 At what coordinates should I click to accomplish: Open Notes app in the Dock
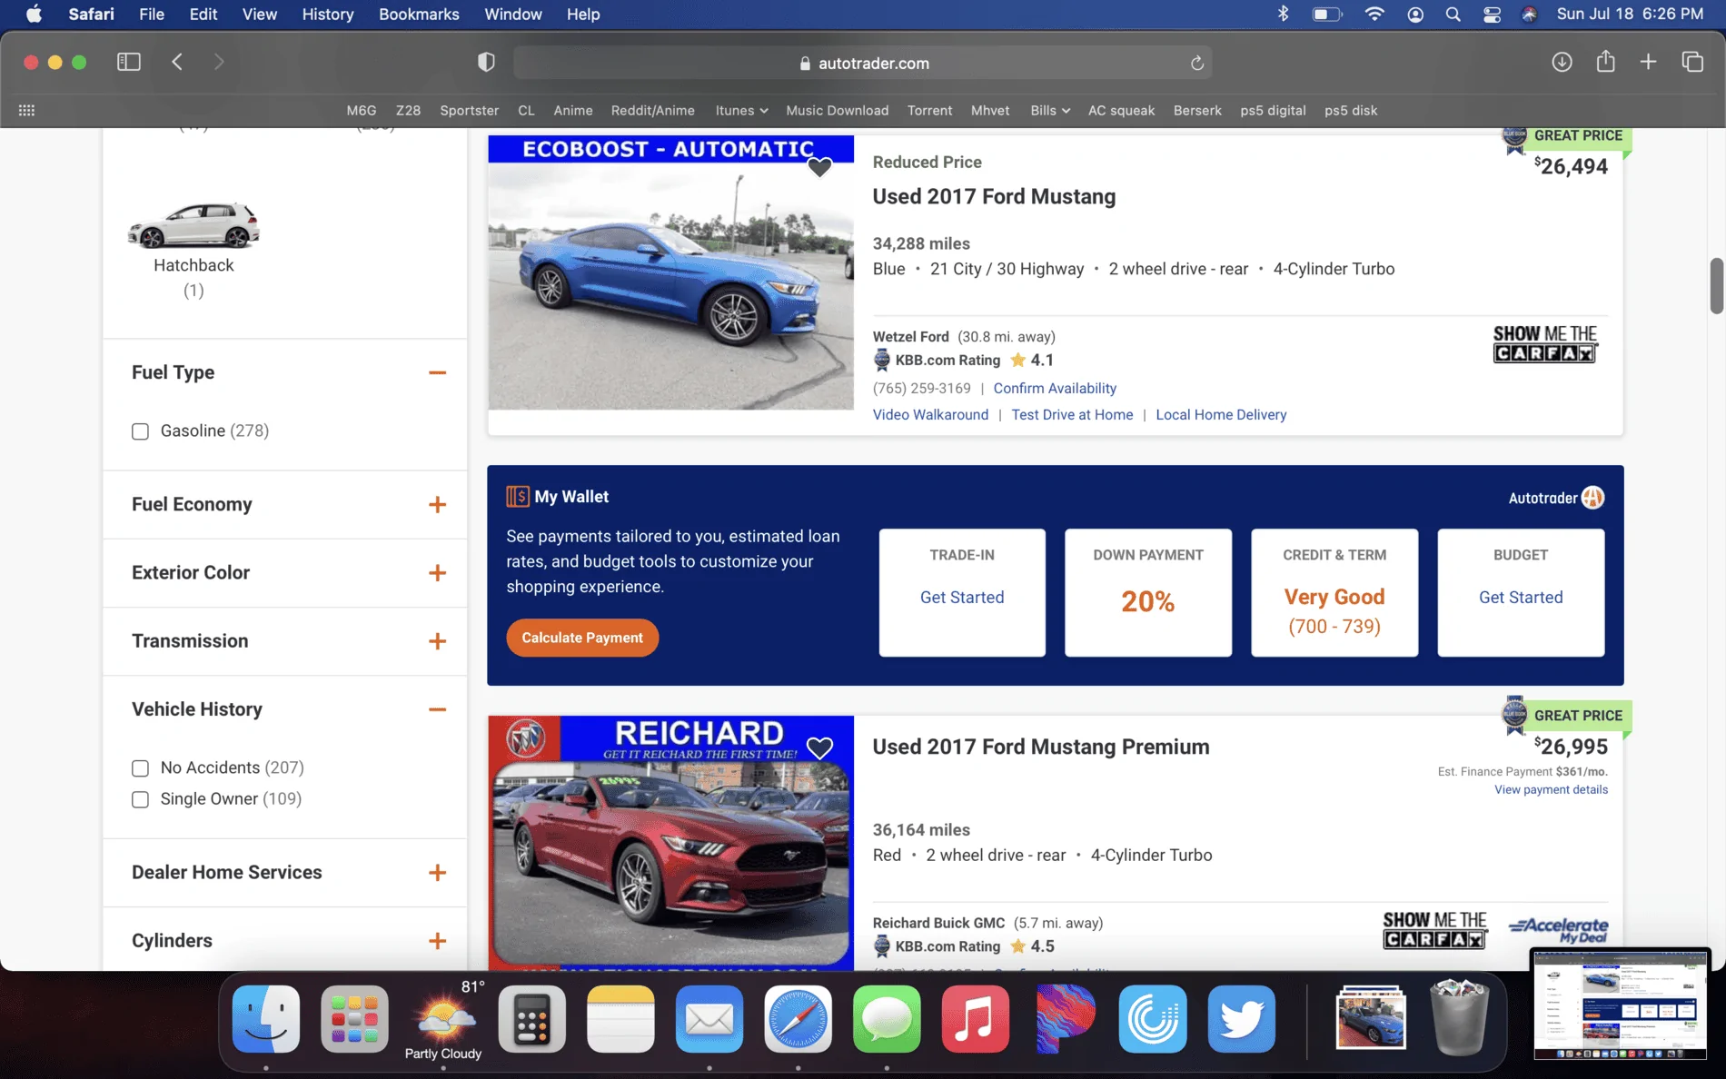[620, 1018]
